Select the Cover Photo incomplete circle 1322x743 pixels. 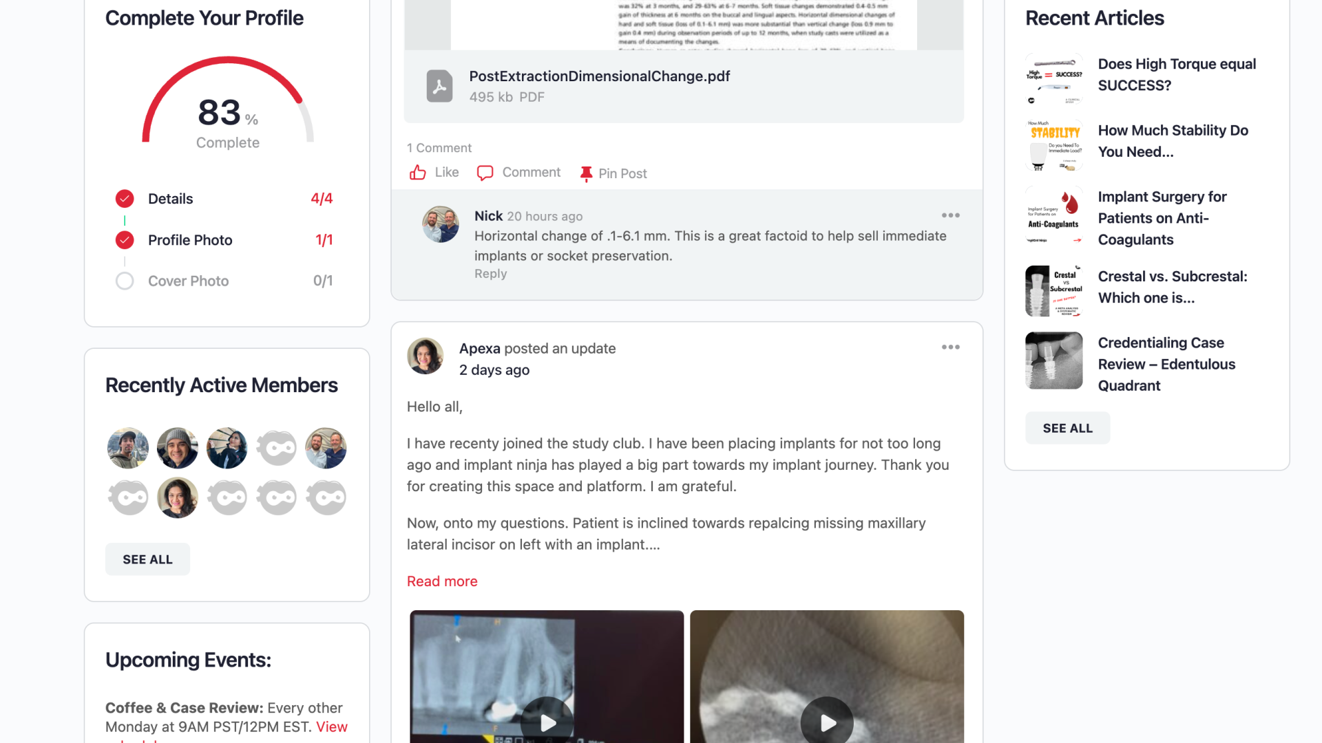click(x=125, y=281)
